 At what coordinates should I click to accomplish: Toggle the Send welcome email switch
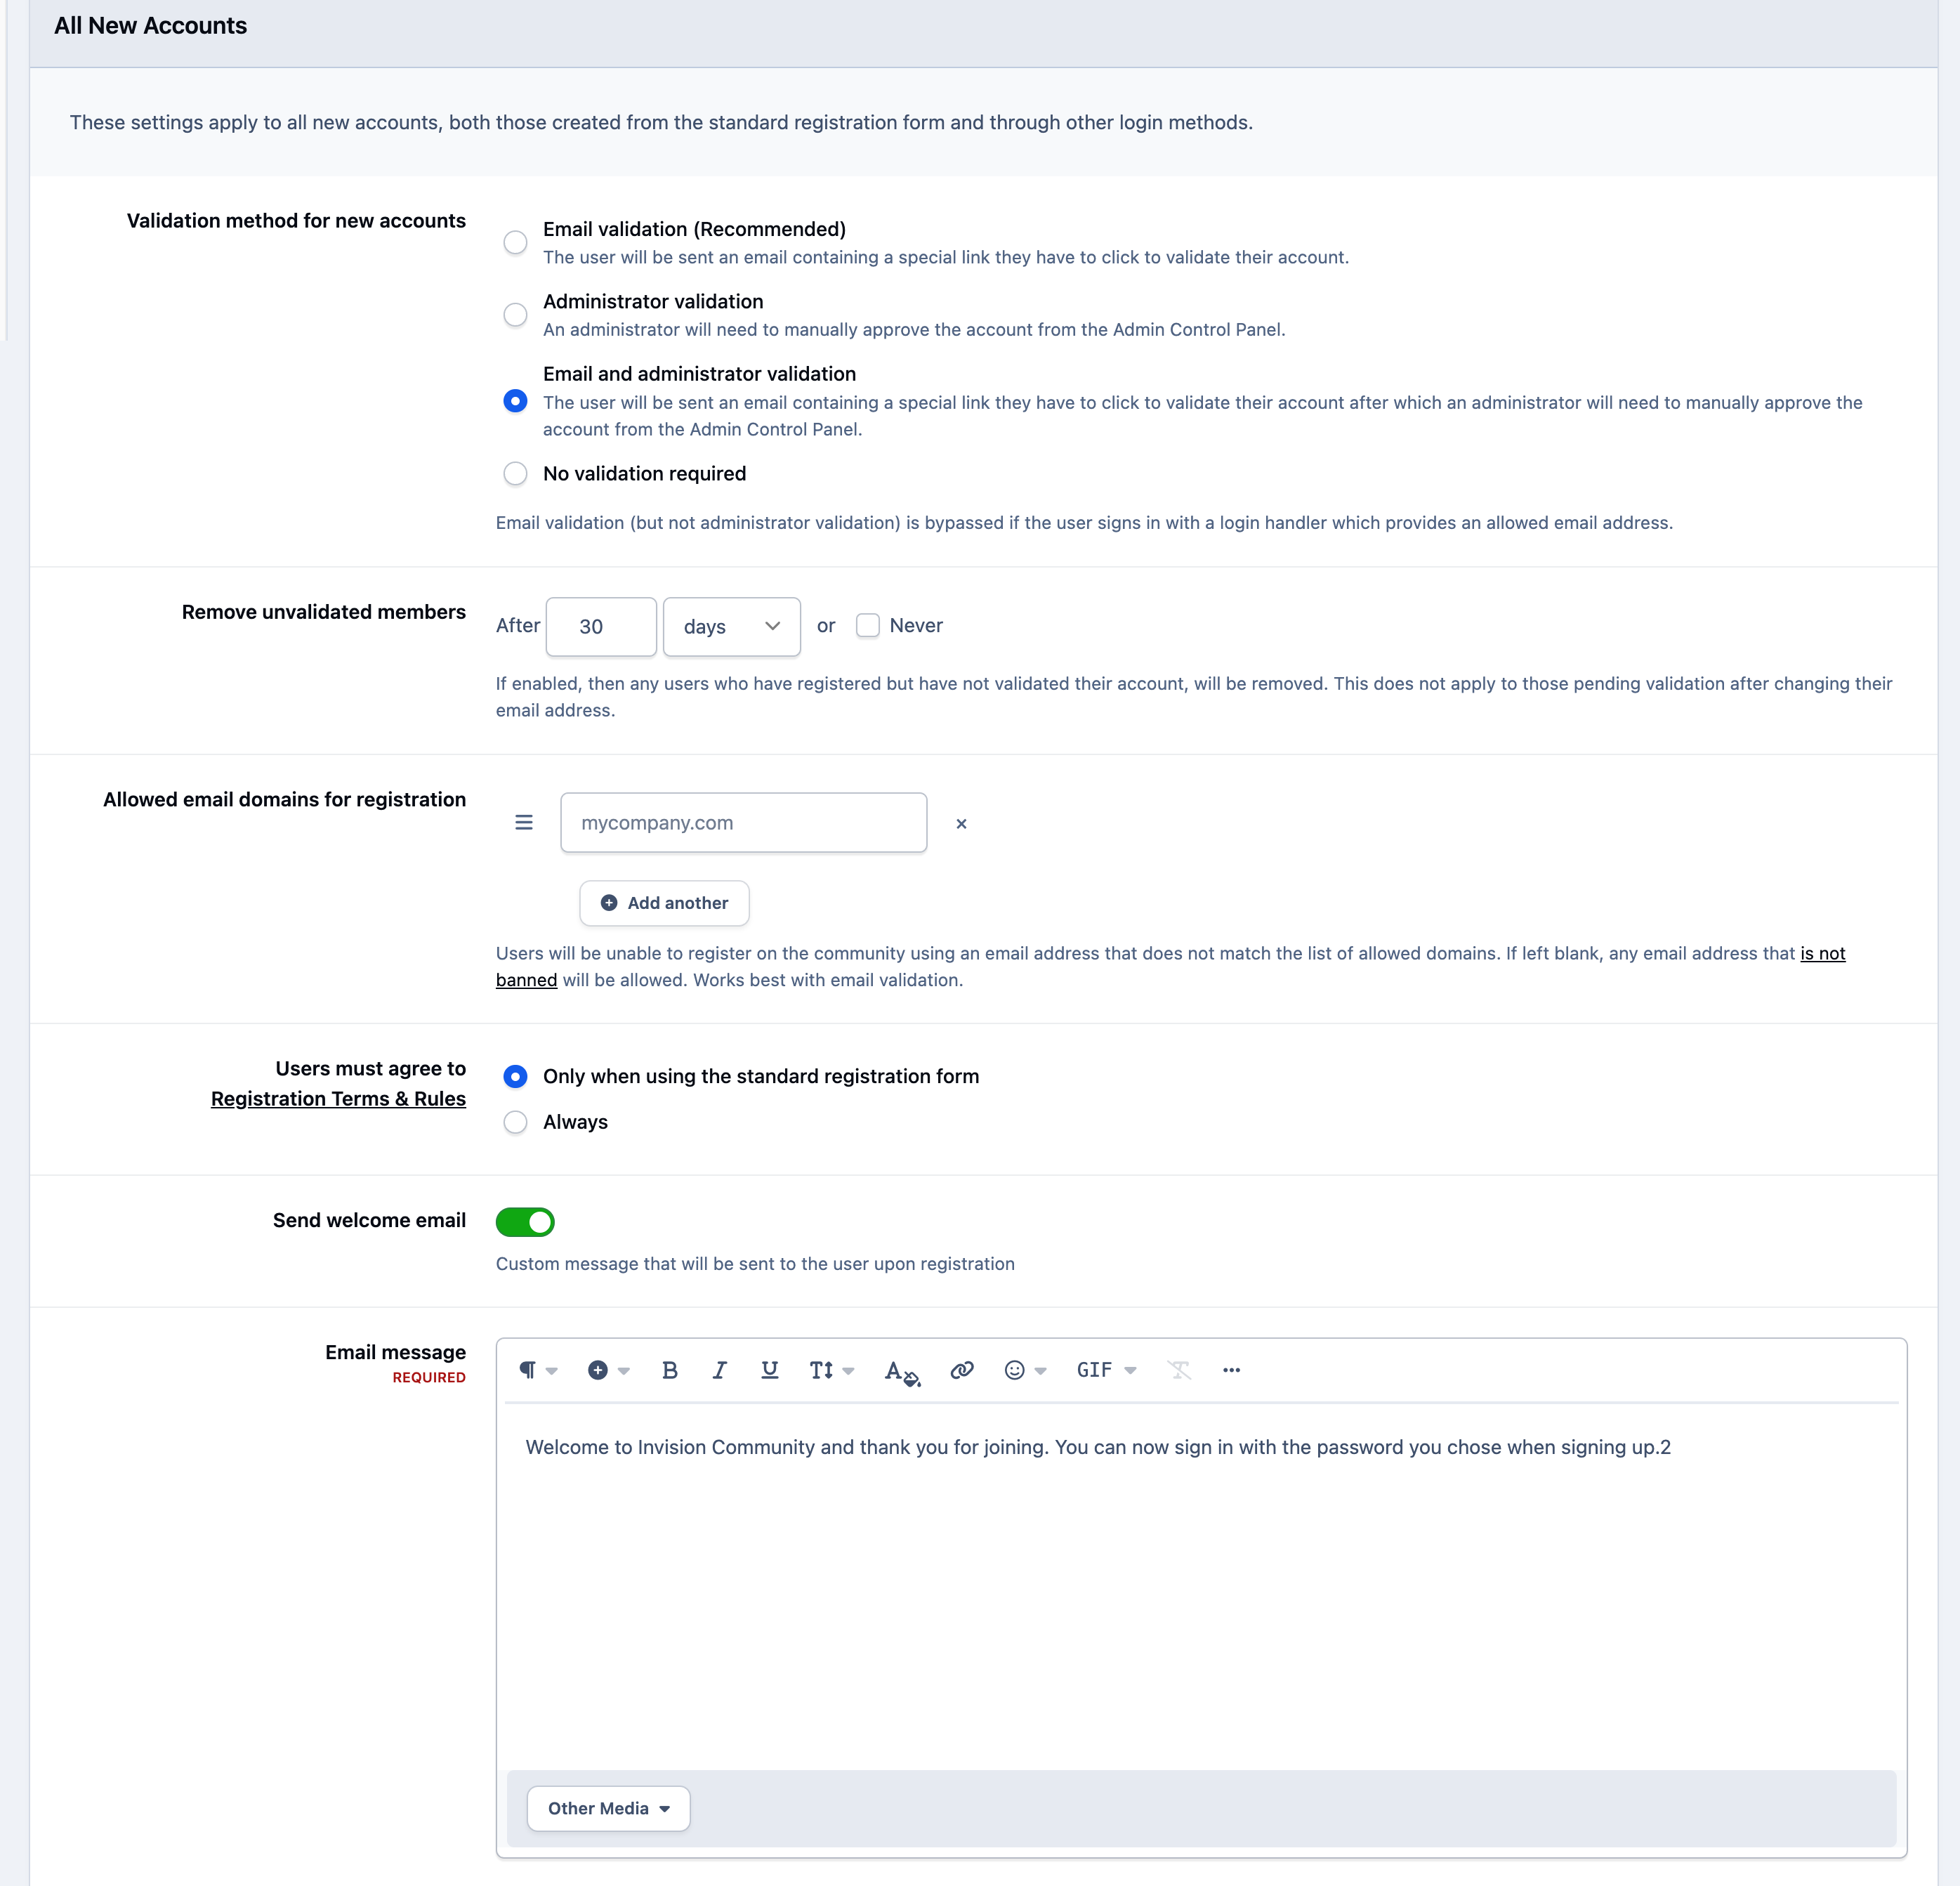(525, 1222)
